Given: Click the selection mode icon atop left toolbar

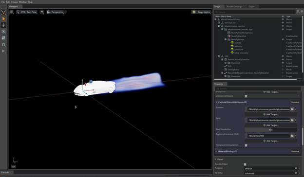Looking at the screenshot, I should point(3,12).
